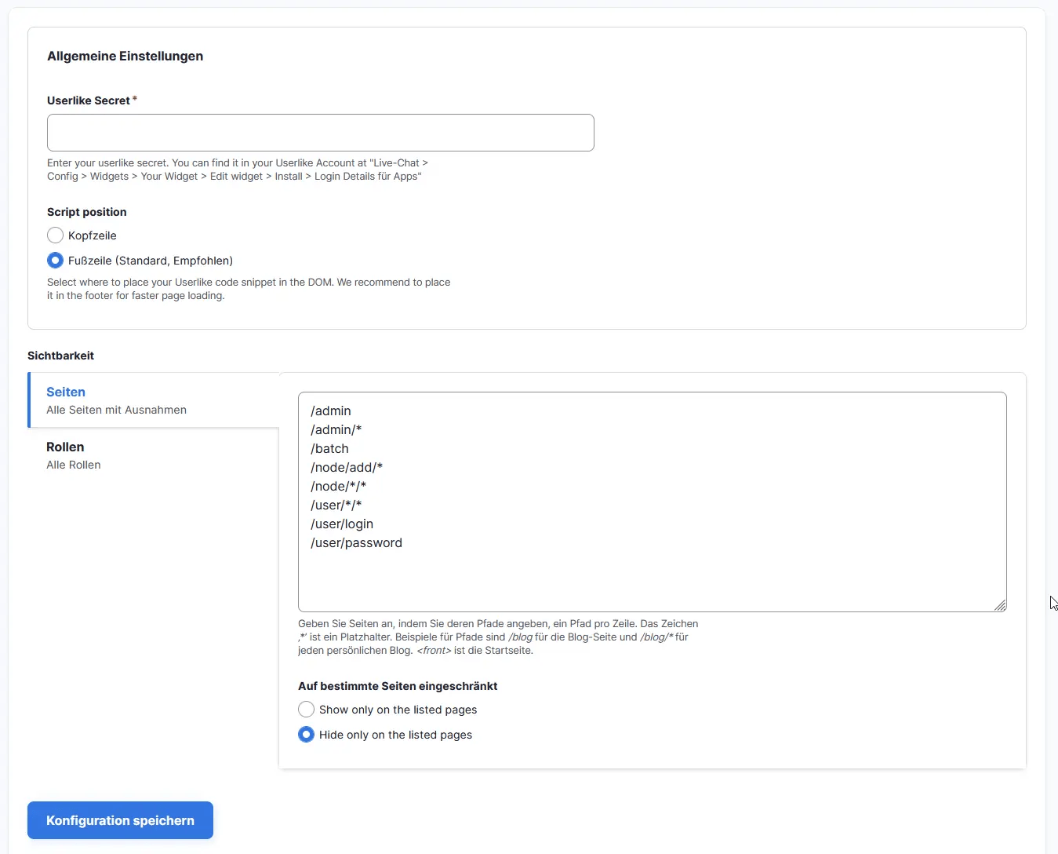The height and width of the screenshot is (854, 1058).
Task: Click "Alle Seiten mit Ausnahmen" label
Action: tap(116, 409)
